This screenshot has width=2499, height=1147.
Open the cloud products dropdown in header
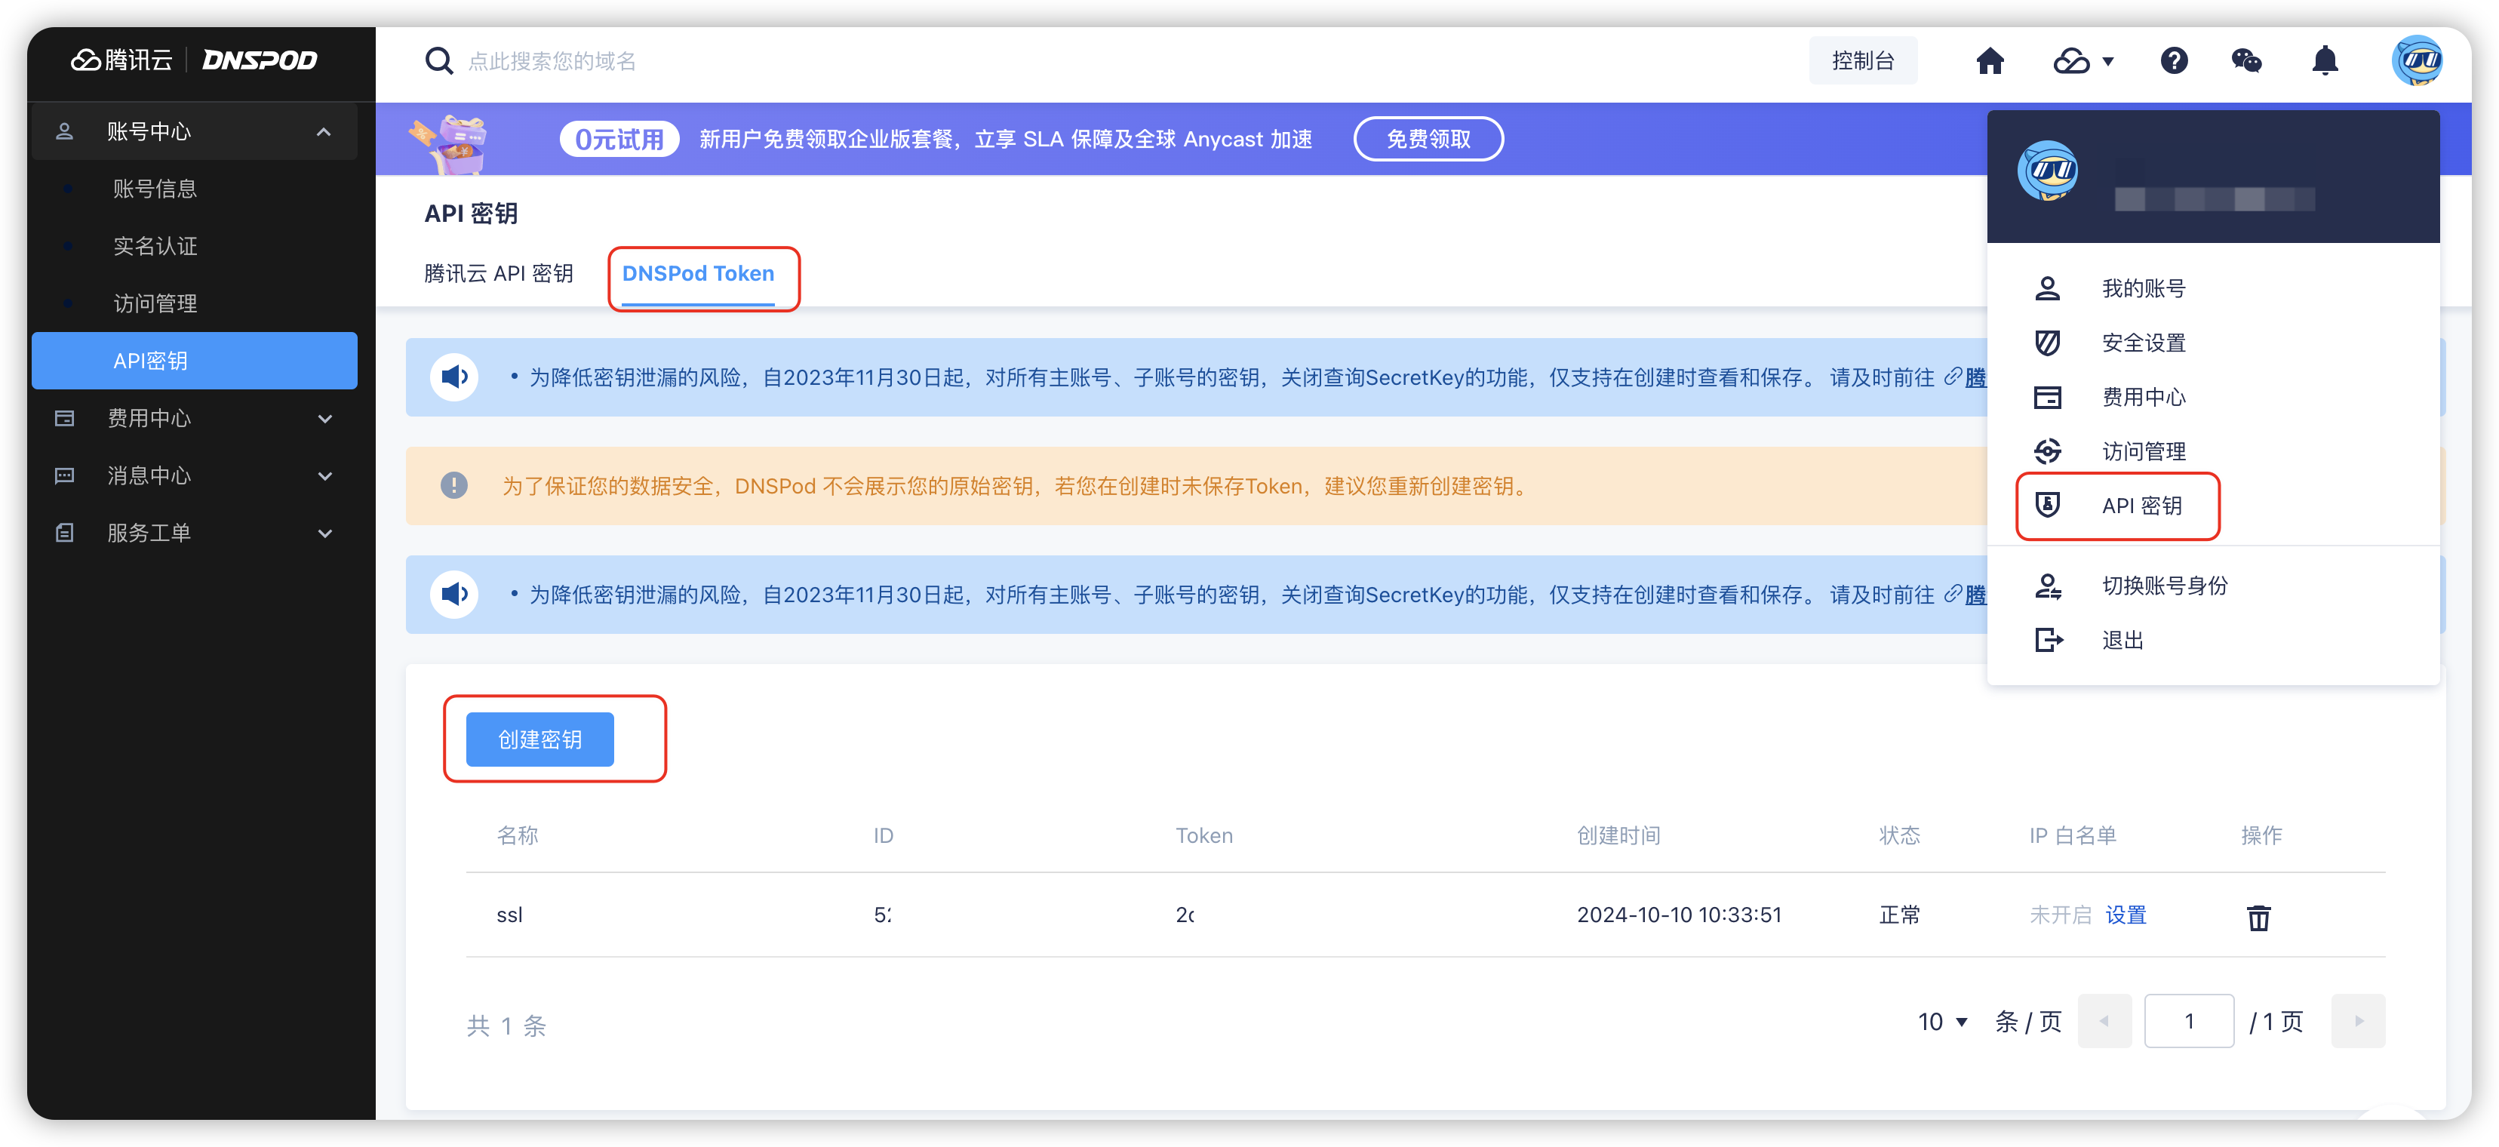[2082, 61]
